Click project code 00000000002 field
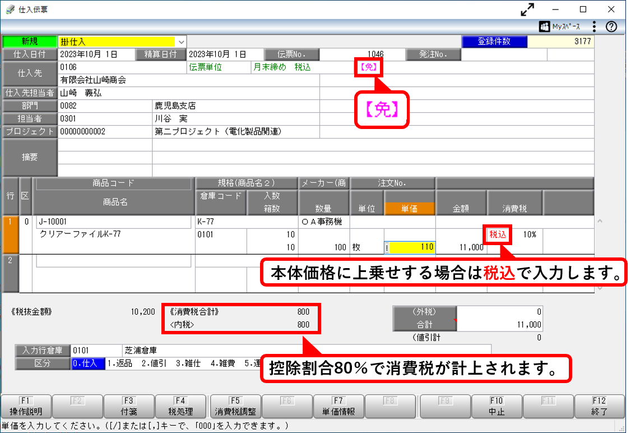 tap(105, 132)
